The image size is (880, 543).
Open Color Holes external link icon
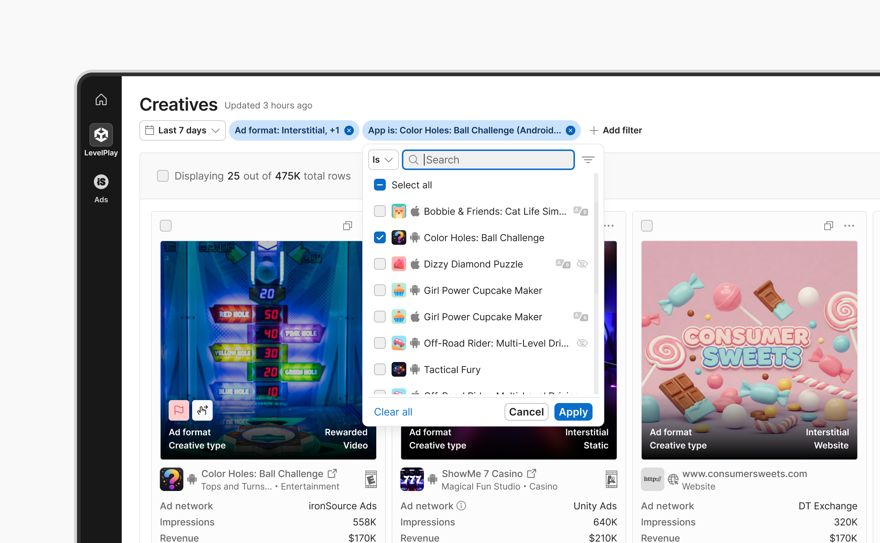tap(332, 473)
